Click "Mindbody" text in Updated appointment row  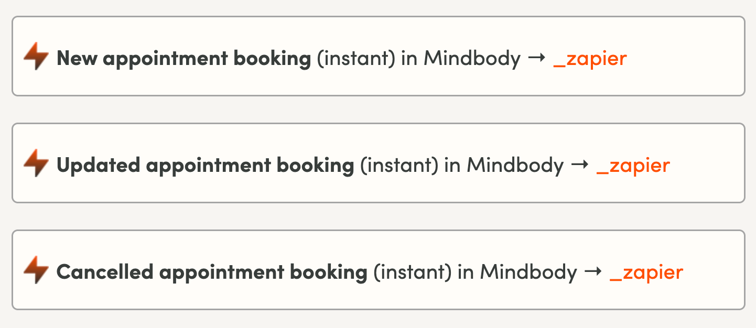pyautogui.click(x=515, y=165)
